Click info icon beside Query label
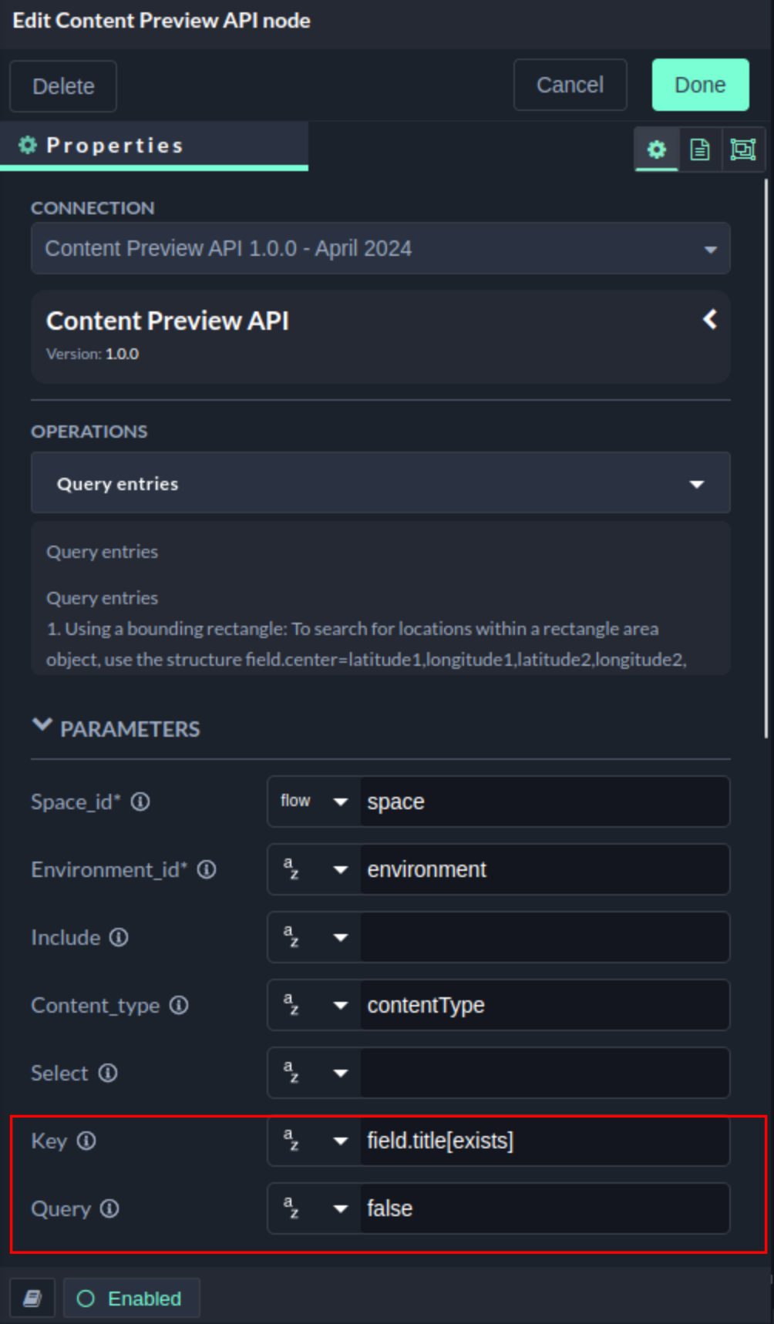 [110, 1208]
